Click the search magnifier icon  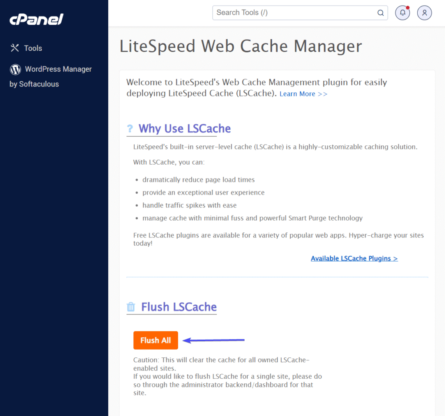(x=380, y=13)
